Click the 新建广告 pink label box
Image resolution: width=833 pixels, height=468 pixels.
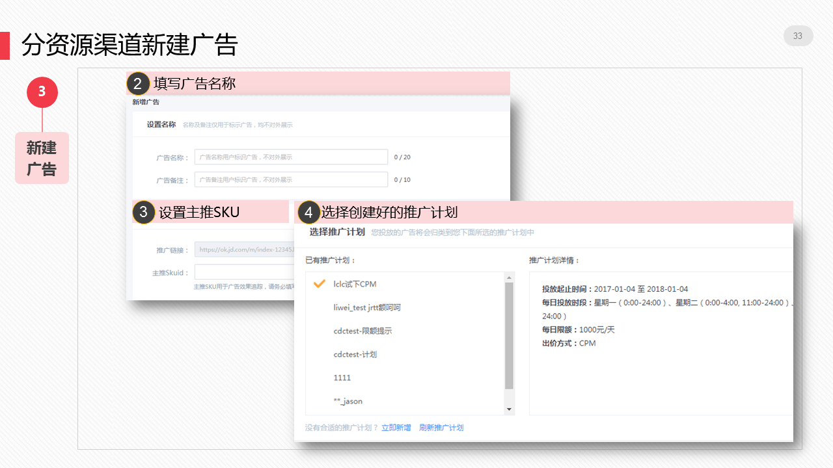[42, 158]
